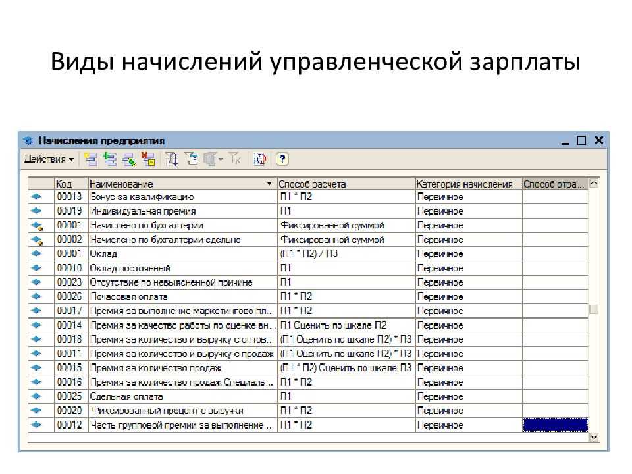This screenshot has height=474, width=632.
Task: Select the Оклад постоянный name cell
Action: tap(182, 268)
